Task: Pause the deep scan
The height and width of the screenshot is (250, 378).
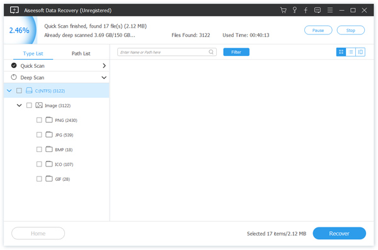Action: (x=318, y=30)
